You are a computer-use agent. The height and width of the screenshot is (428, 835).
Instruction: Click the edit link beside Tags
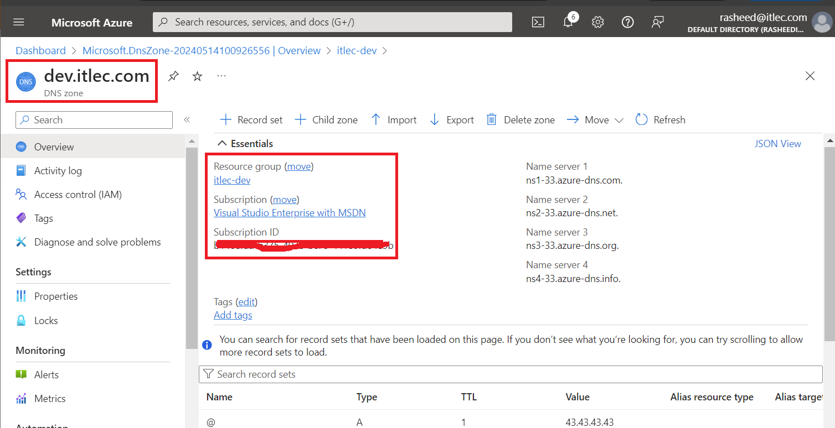click(x=246, y=302)
